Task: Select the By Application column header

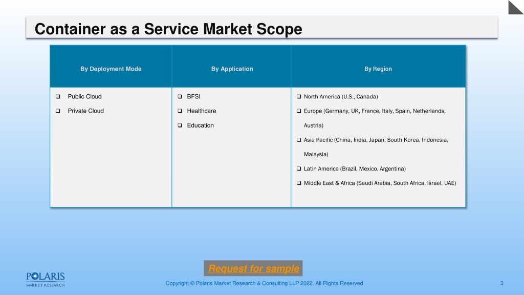Action: pos(232,67)
